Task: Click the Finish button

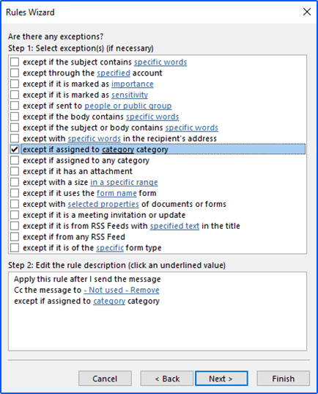Action: tap(283, 379)
